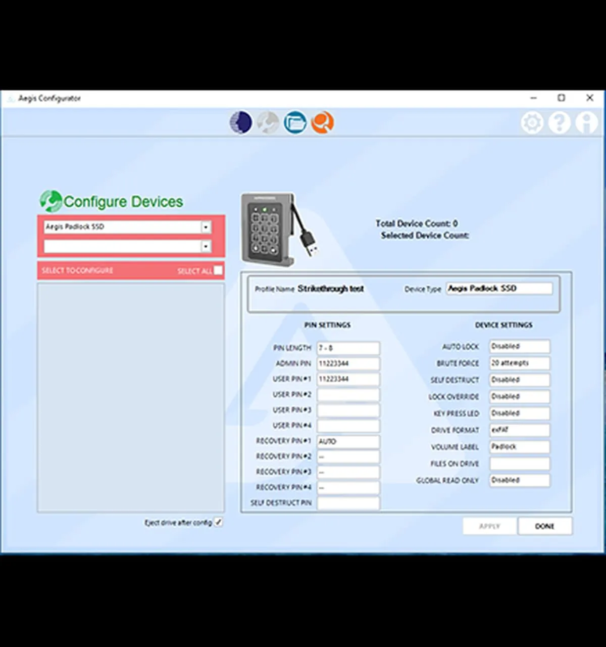Open the blue folder window toolbar icon

point(295,122)
